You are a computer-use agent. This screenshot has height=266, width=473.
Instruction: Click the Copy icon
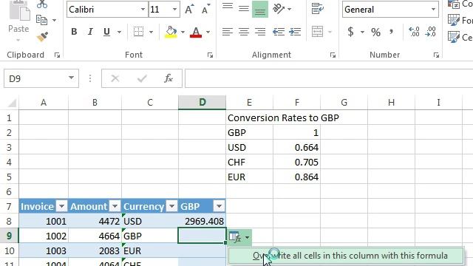coord(41,20)
